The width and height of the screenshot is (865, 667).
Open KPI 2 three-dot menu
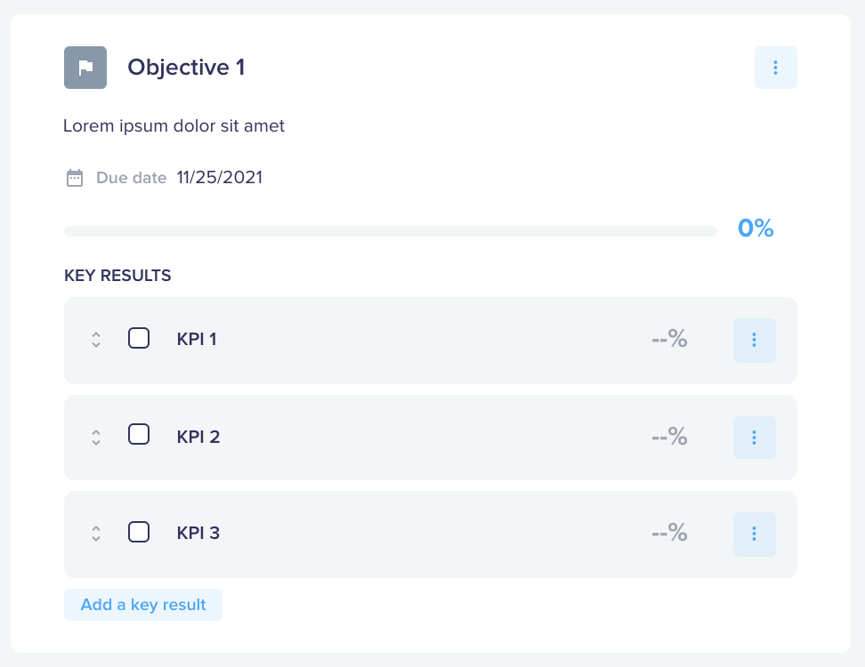point(754,438)
